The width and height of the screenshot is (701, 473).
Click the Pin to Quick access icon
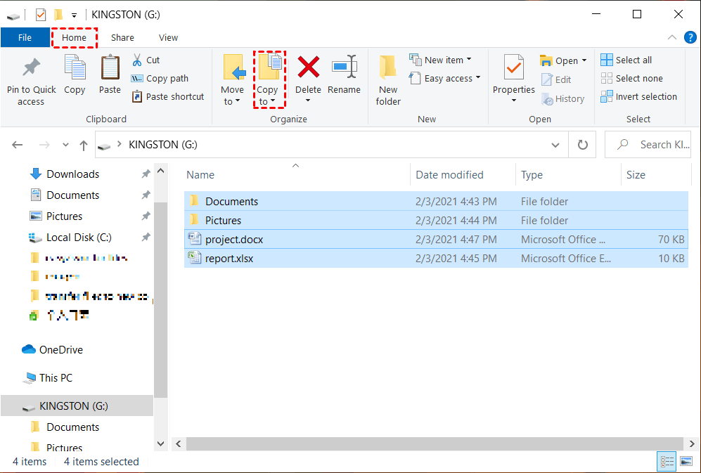click(31, 69)
